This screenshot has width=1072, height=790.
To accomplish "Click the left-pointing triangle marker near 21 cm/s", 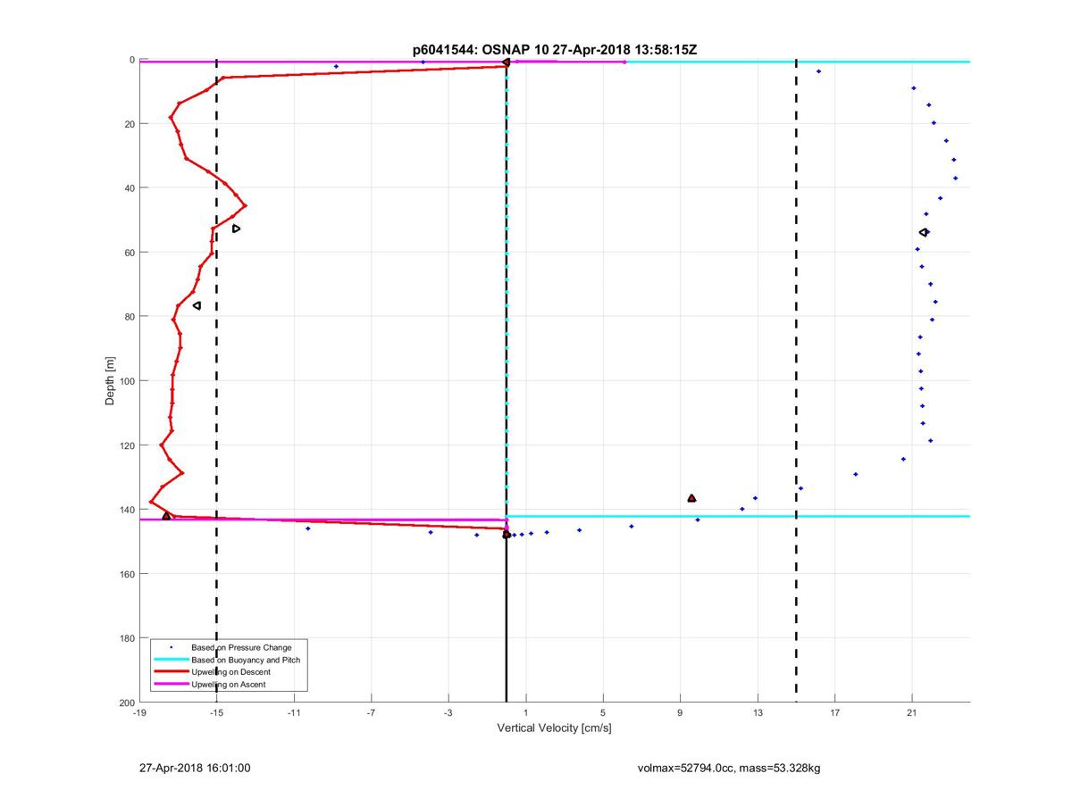I will 924,232.
